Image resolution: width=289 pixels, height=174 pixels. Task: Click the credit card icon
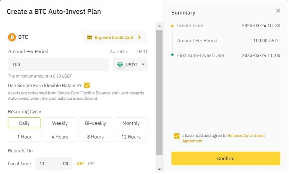coord(89,38)
